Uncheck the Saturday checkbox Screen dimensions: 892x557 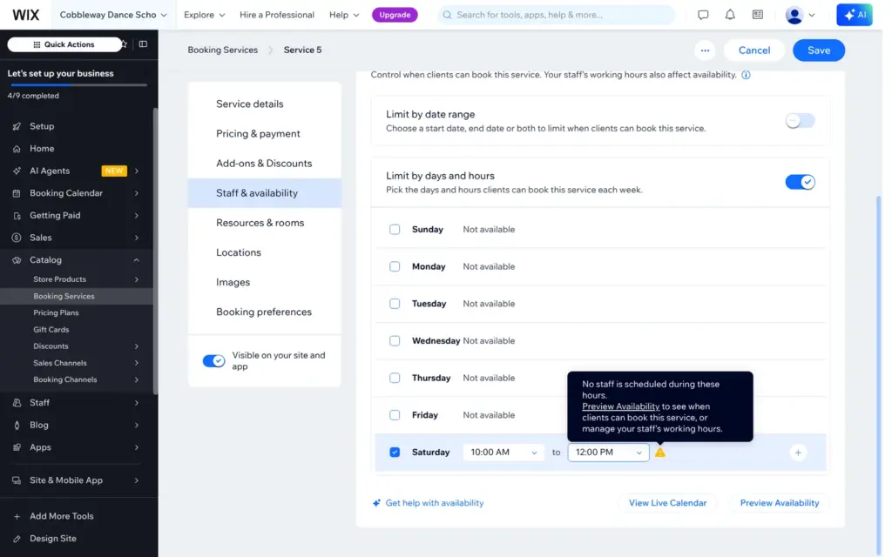(x=395, y=453)
